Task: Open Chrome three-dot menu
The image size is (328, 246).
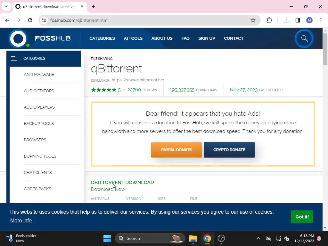Action: tap(321, 20)
